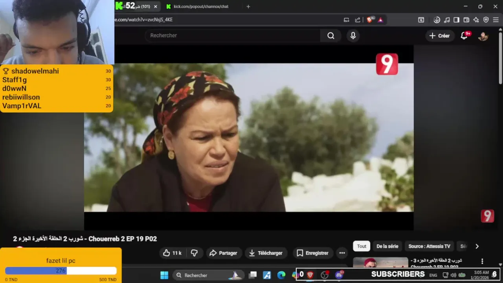Open the browser downloads icon

437,20
